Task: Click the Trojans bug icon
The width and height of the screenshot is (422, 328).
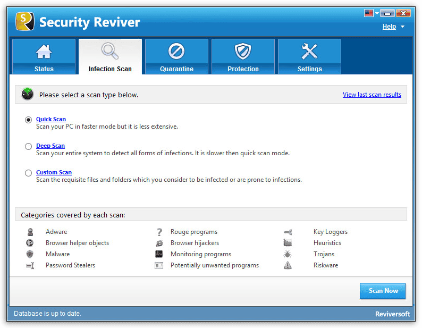Action: (288, 254)
